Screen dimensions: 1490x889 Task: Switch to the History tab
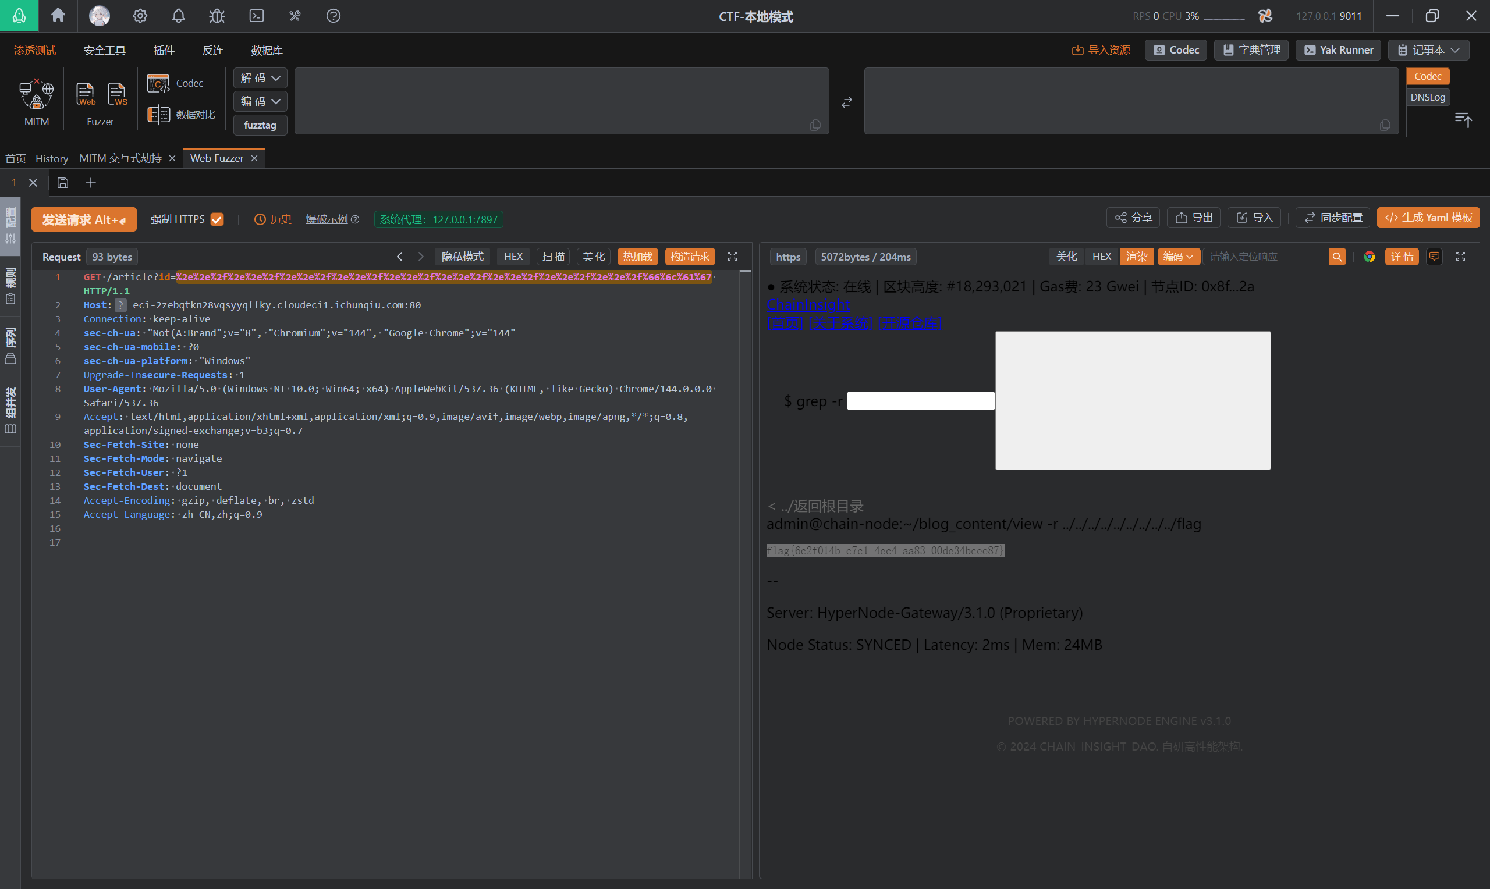pyautogui.click(x=52, y=158)
